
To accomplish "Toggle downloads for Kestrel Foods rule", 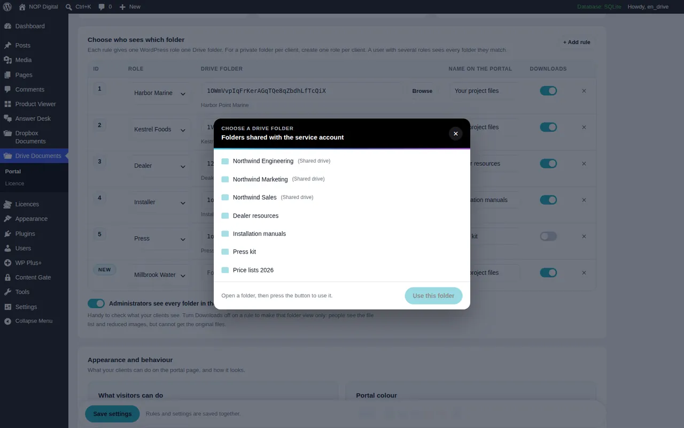I will tap(548, 127).
